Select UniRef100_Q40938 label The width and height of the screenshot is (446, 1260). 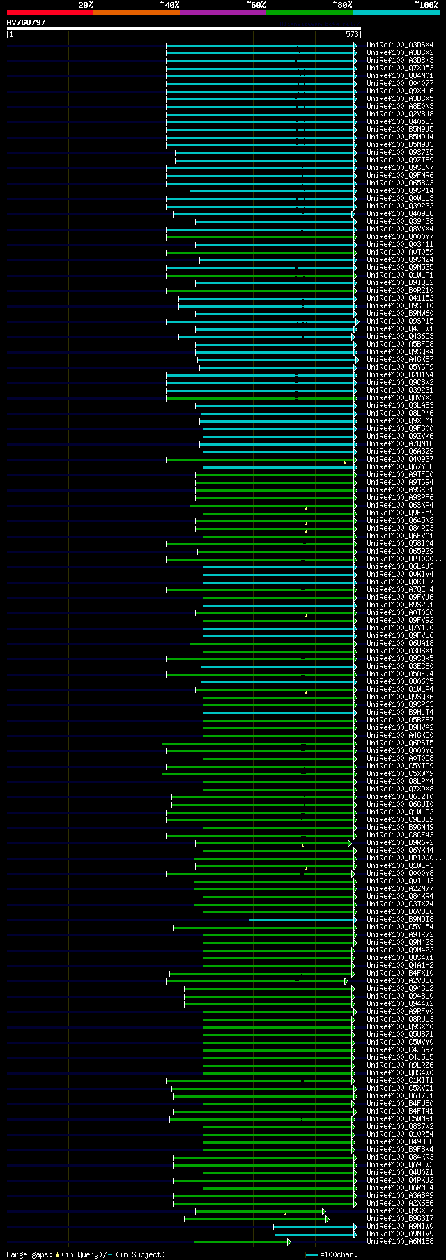point(400,213)
